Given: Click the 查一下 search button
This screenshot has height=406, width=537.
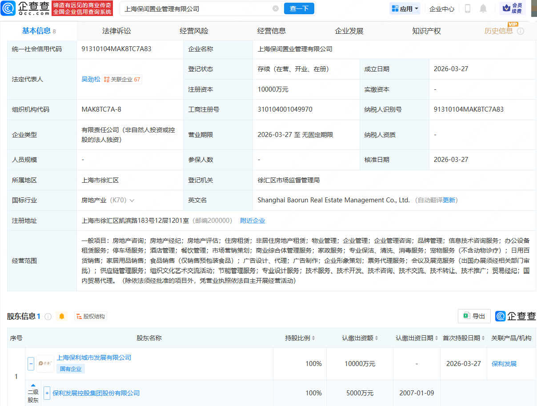Looking at the screenshot, I should pos(299,8).
